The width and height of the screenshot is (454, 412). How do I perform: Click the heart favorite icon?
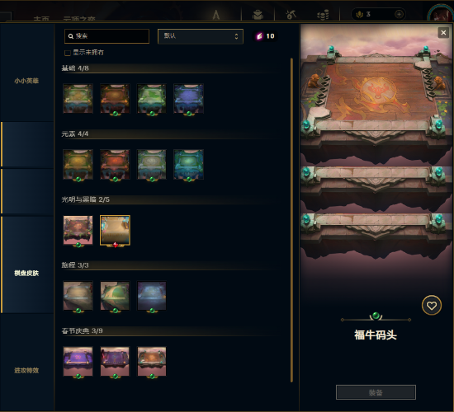432,306
